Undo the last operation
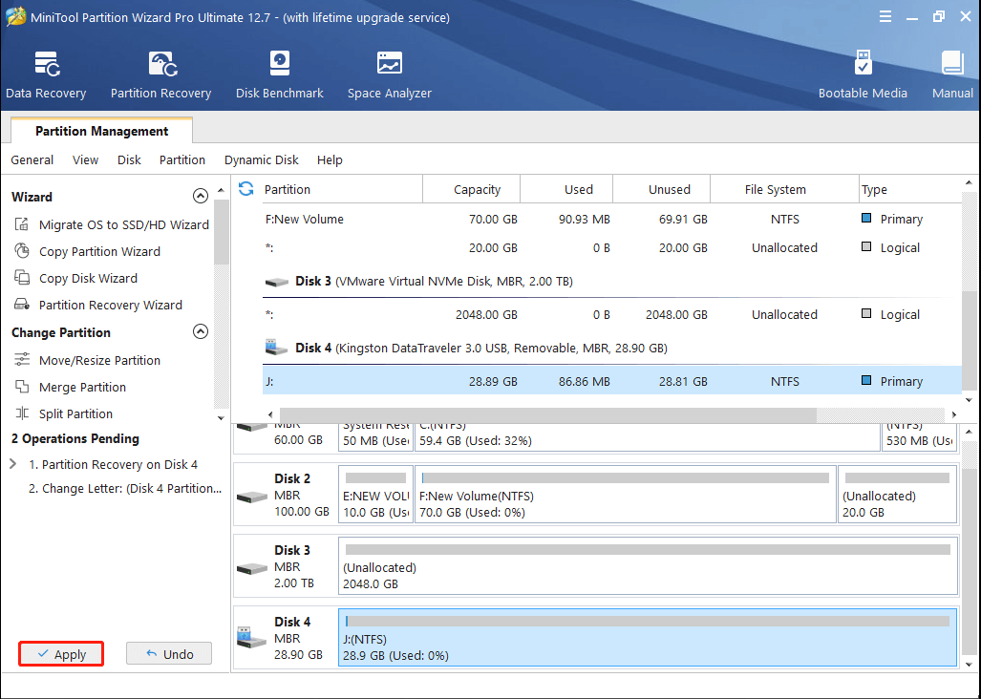981x699 pixels. [x=168, y=654]
